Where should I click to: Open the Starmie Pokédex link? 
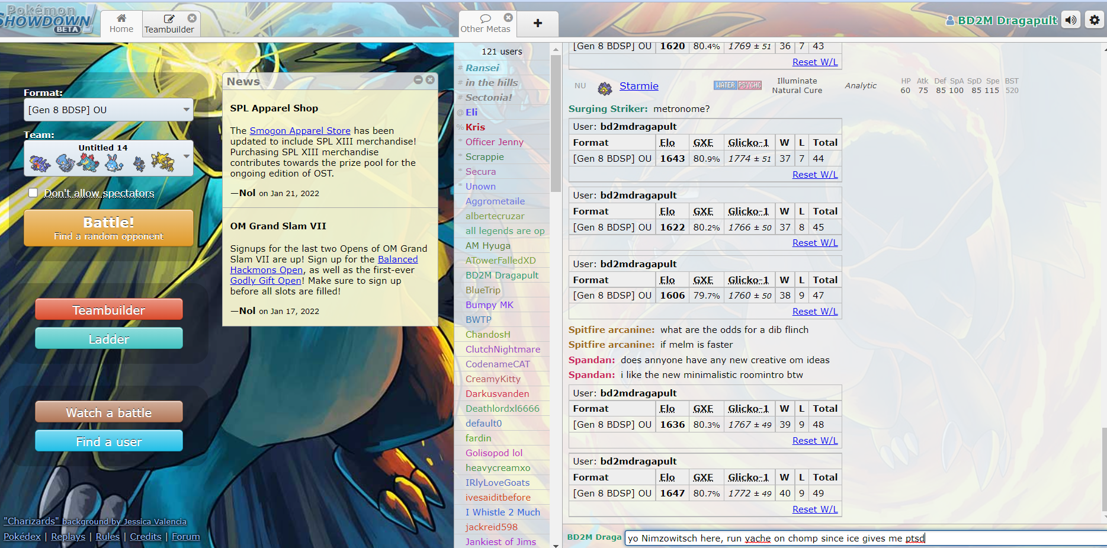638,86
